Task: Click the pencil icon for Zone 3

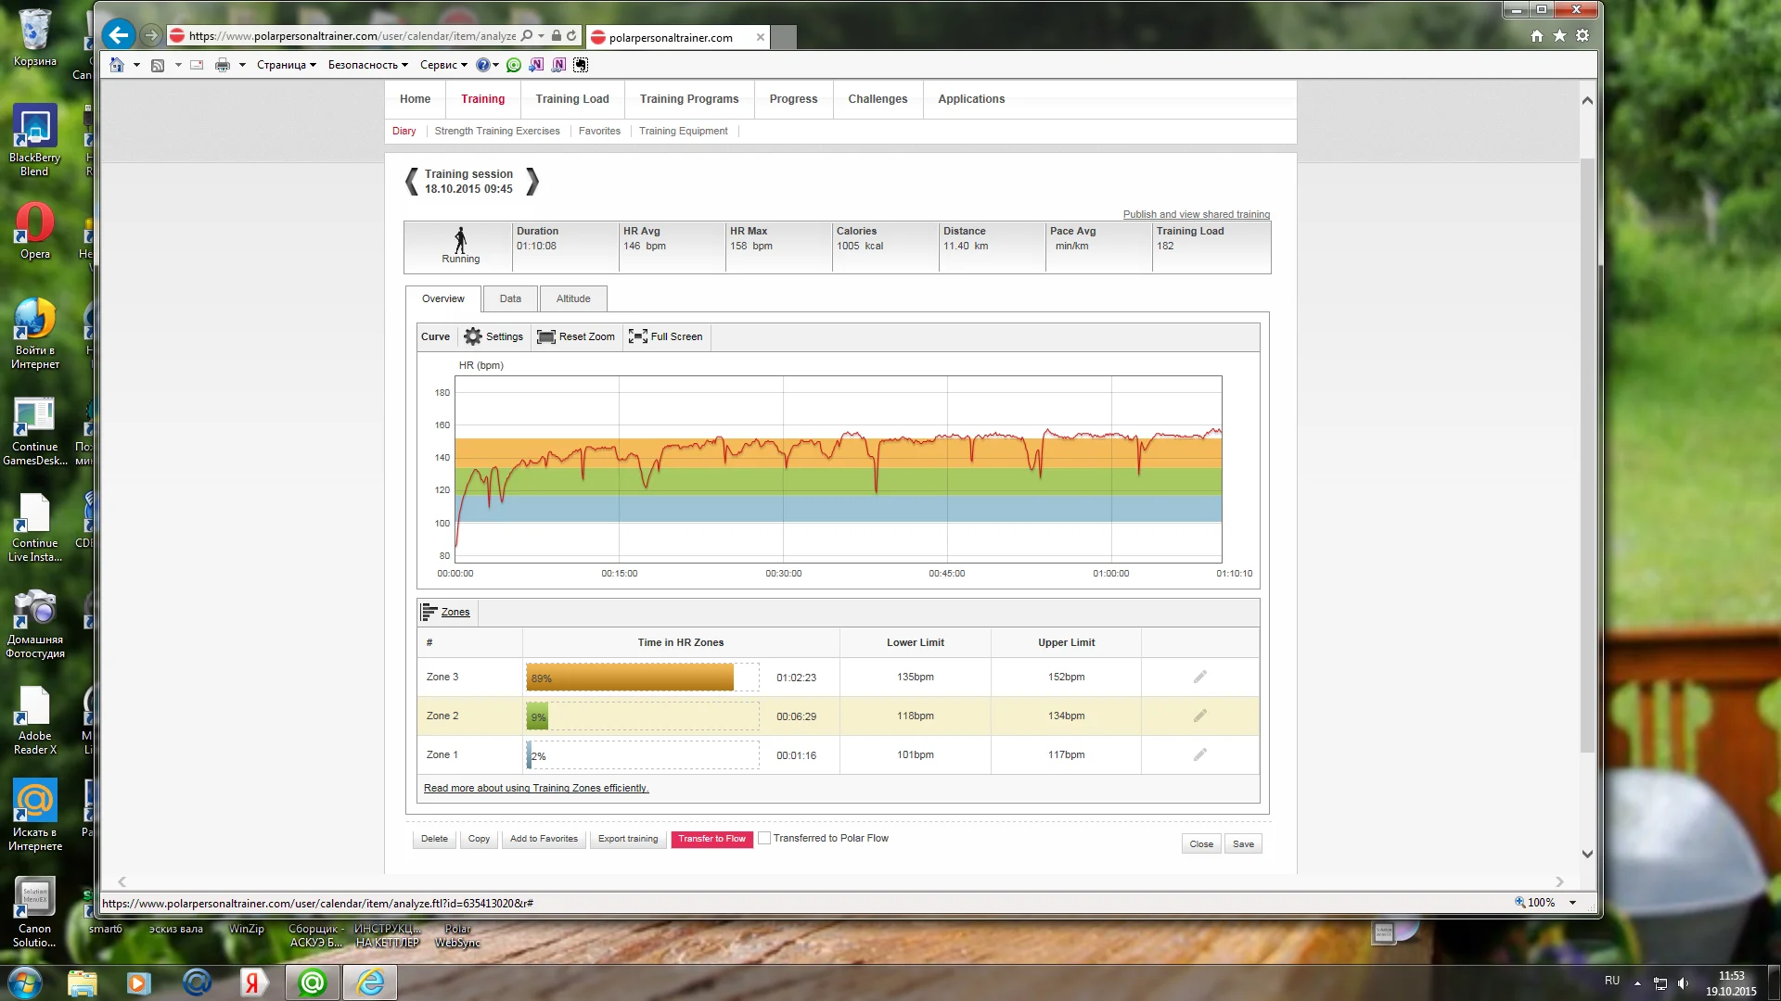Action: tap(1199, 678)
